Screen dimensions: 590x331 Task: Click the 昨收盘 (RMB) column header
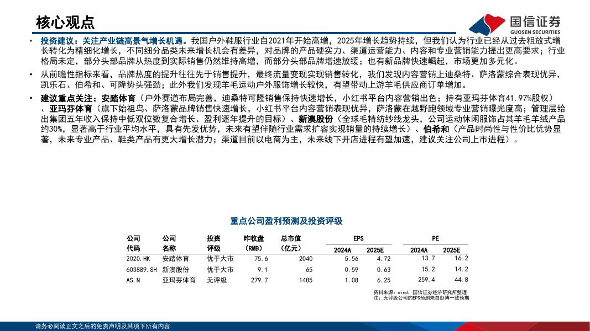[x=254, y=243]
